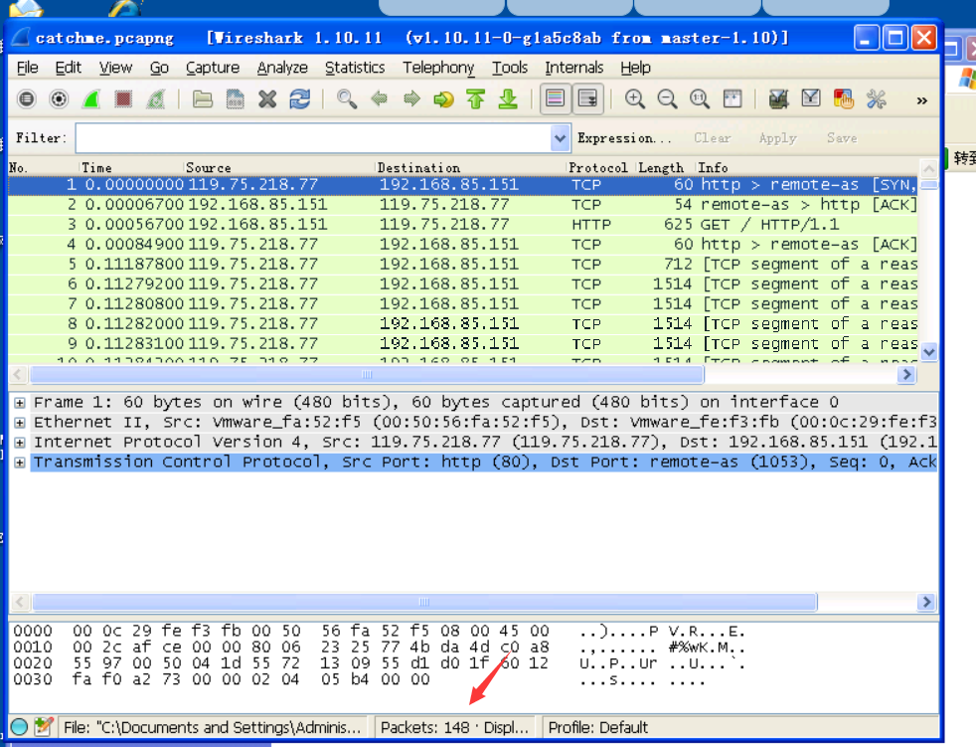Toggle packet list colorization
The width and height of the screenshot is (976, 747).
point(556,98)
